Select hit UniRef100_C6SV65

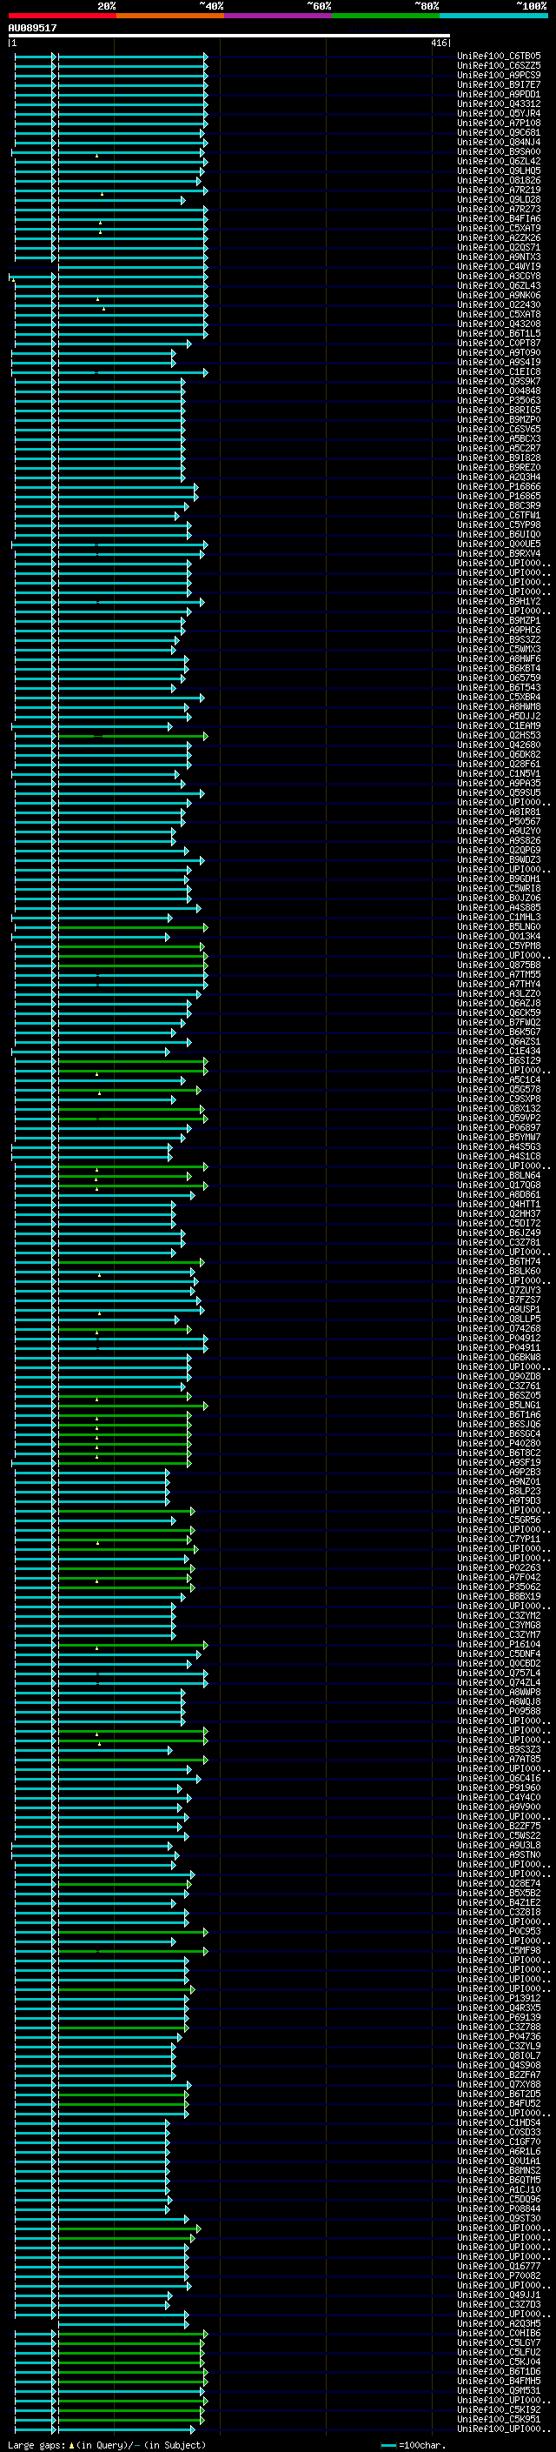pos(499,430)
